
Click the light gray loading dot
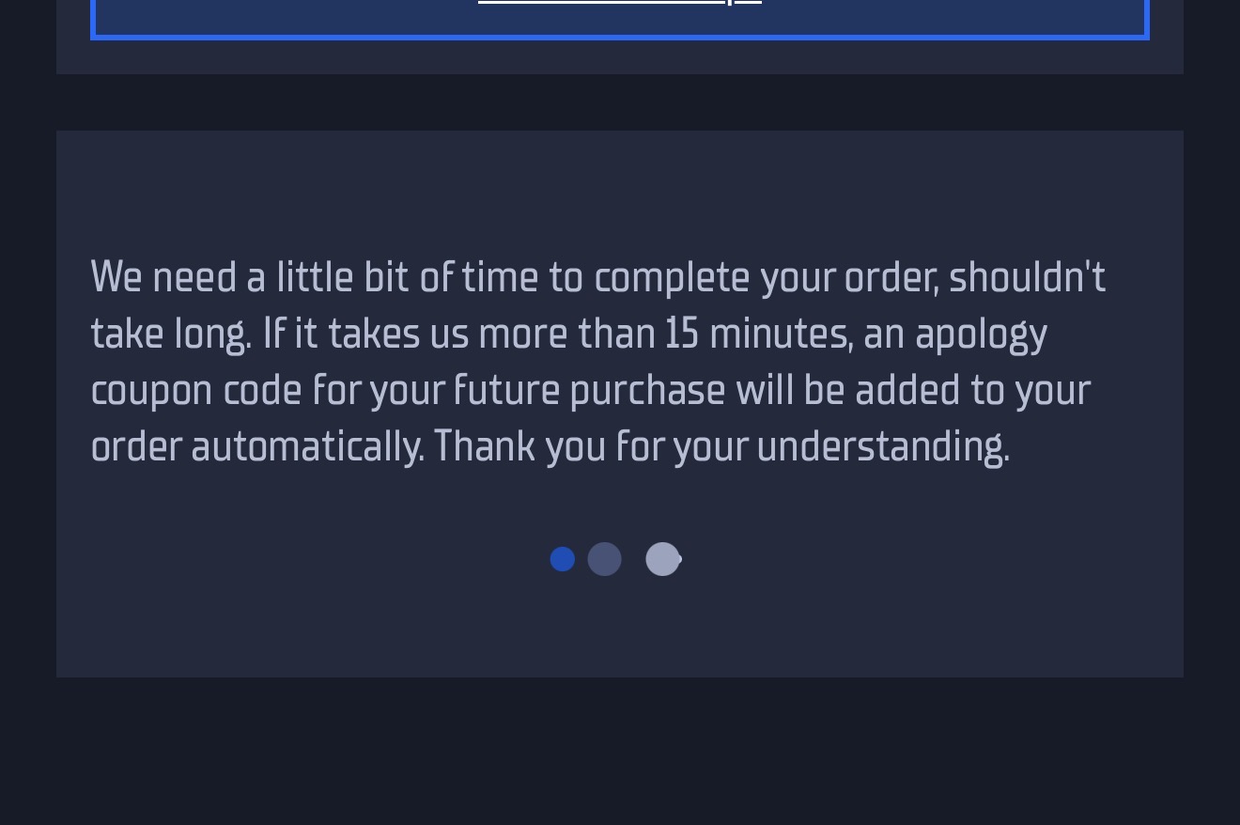point(662,559)
